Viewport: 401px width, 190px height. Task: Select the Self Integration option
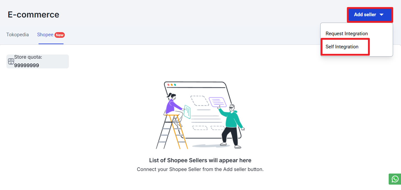(x=342, y=47)
